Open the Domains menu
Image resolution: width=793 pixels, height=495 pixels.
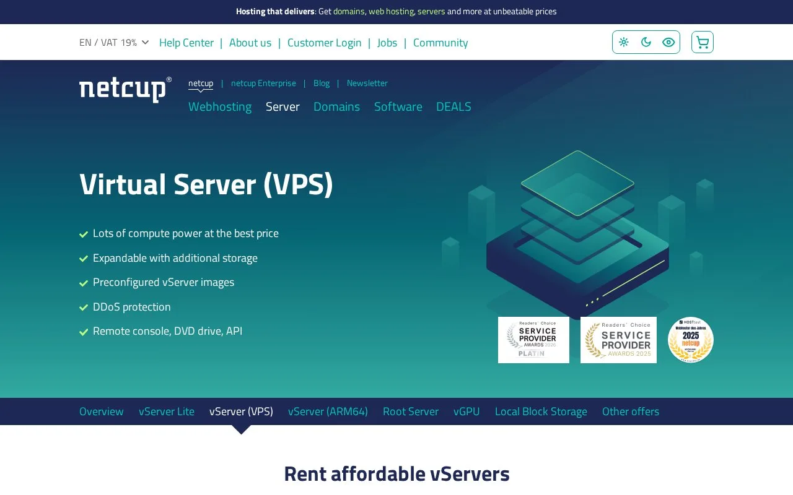(x=336, y=106)
